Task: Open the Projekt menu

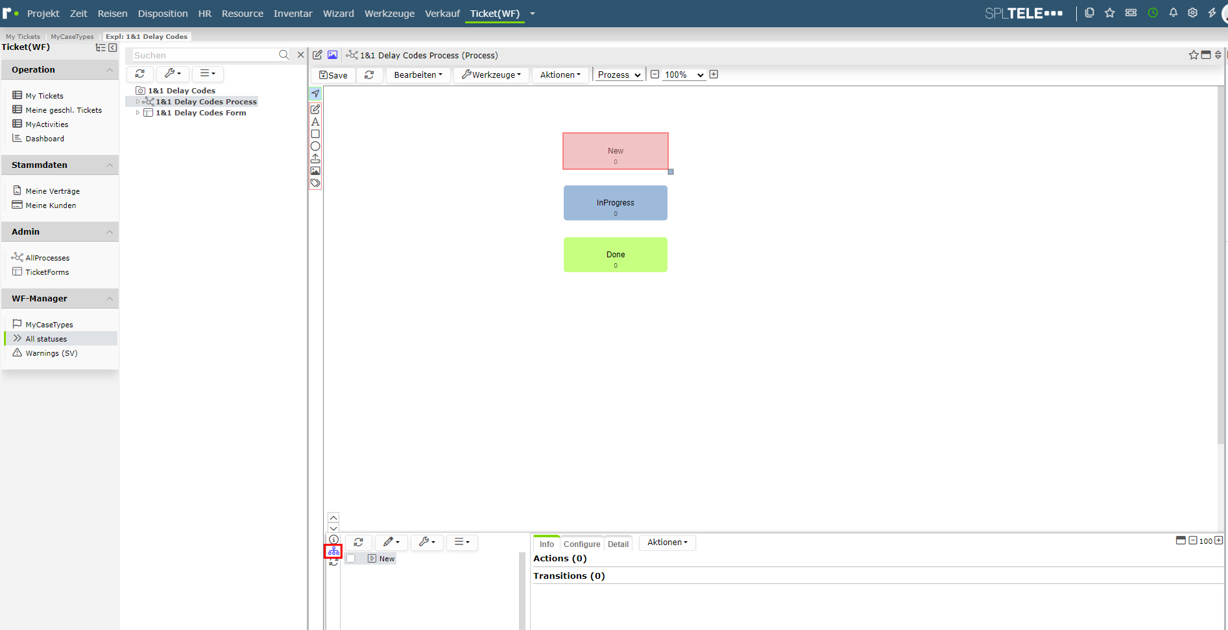Action: tap(43, 13)
